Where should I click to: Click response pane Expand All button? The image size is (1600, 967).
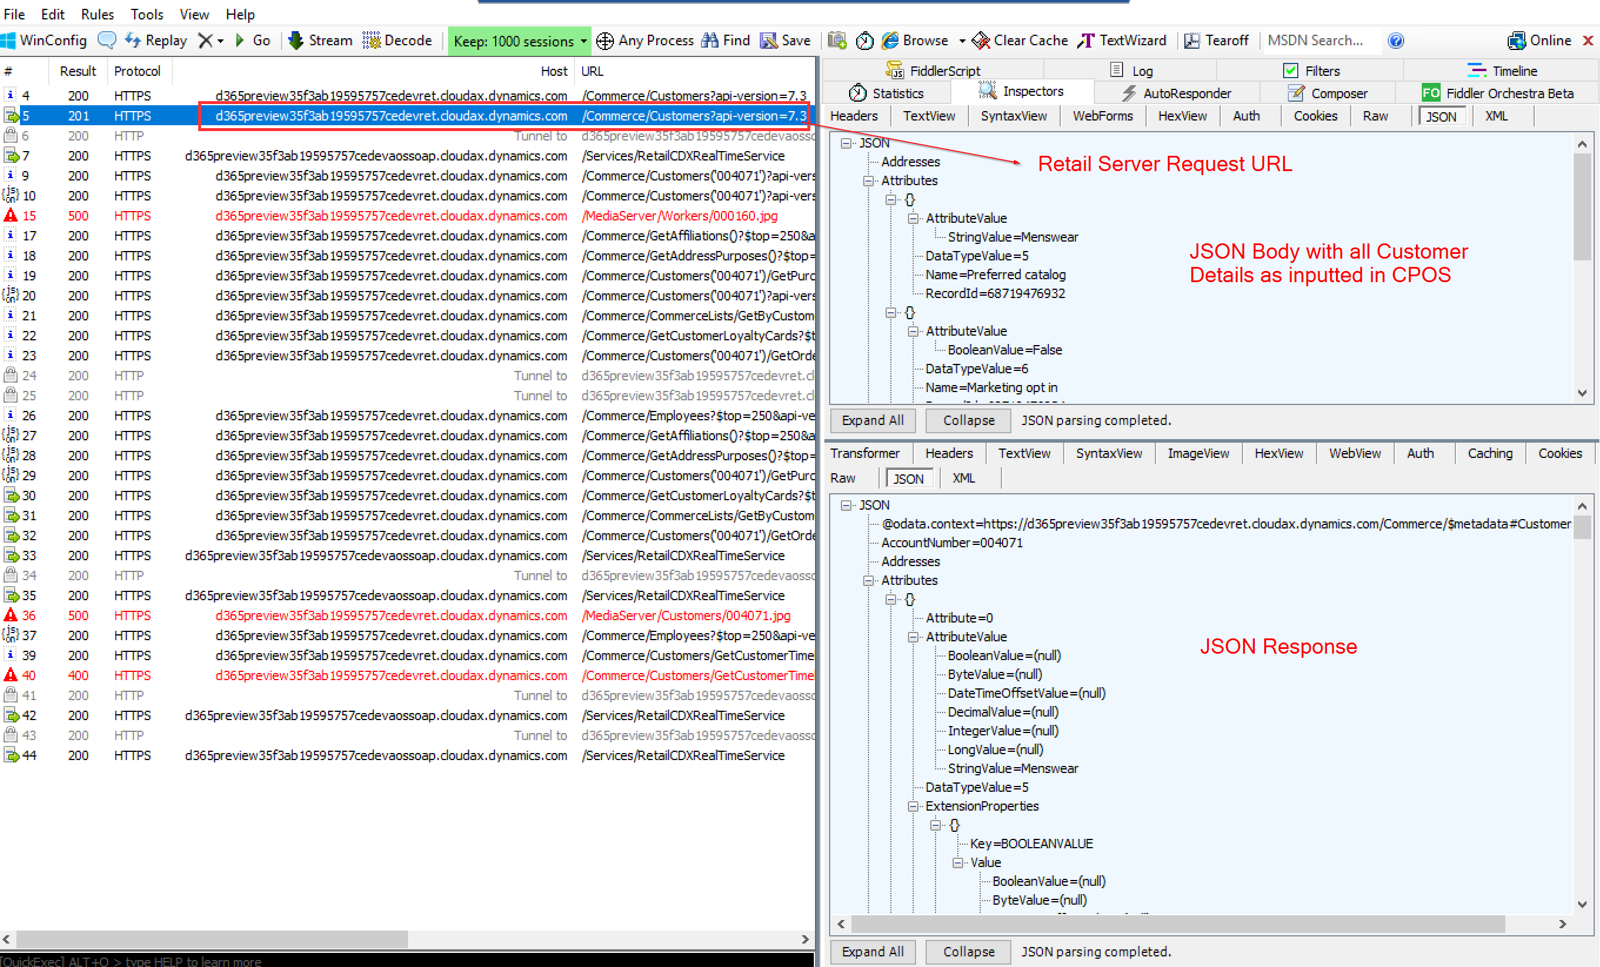873,952
